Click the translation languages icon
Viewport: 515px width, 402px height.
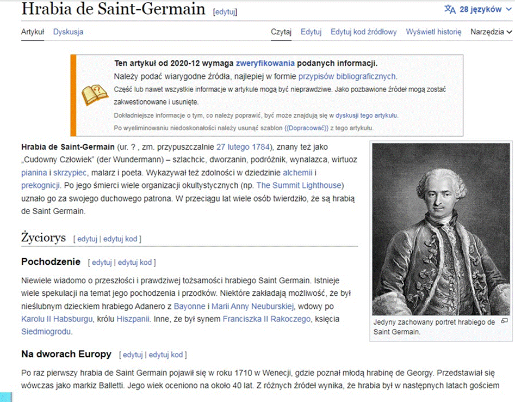[x=450, y=9]
